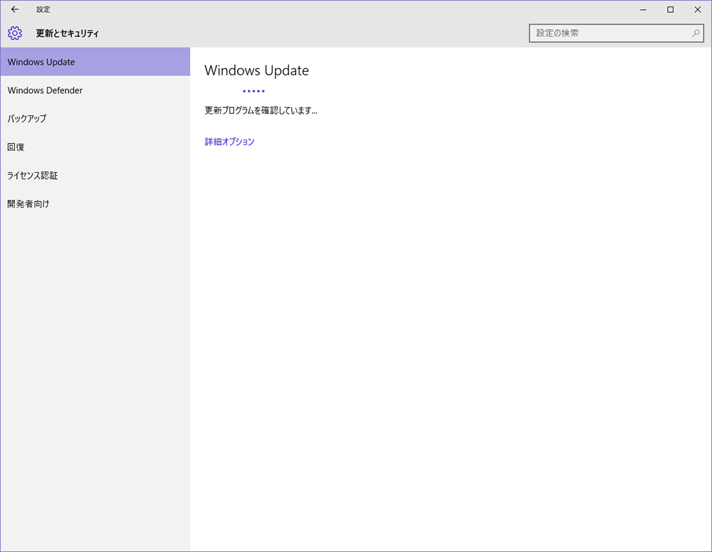Image resolution: width=712 pixels, height=552 pixels.
Task: Open the ライセンス認証 section
Action: [95, 175]
